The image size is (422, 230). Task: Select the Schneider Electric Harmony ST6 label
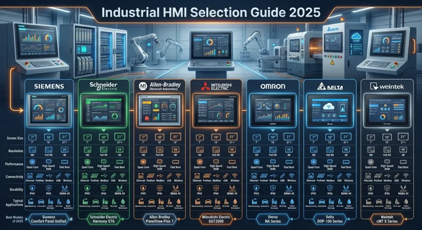click(x=103, y=219)
